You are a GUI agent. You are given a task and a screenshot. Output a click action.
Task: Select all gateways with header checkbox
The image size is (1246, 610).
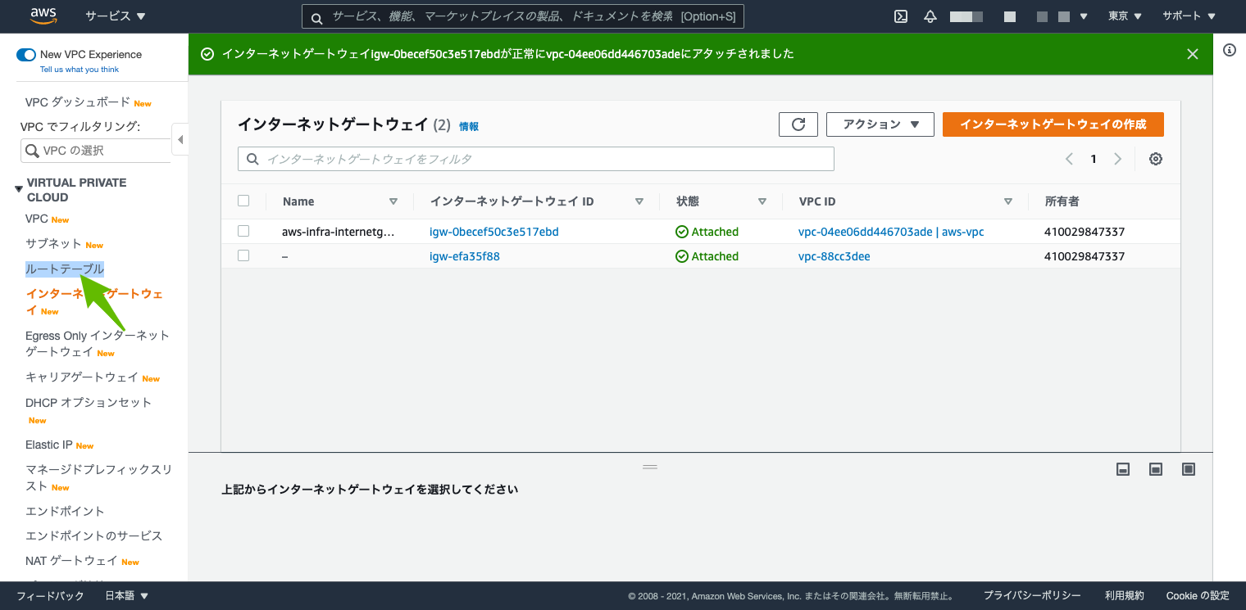coord(243,201)
